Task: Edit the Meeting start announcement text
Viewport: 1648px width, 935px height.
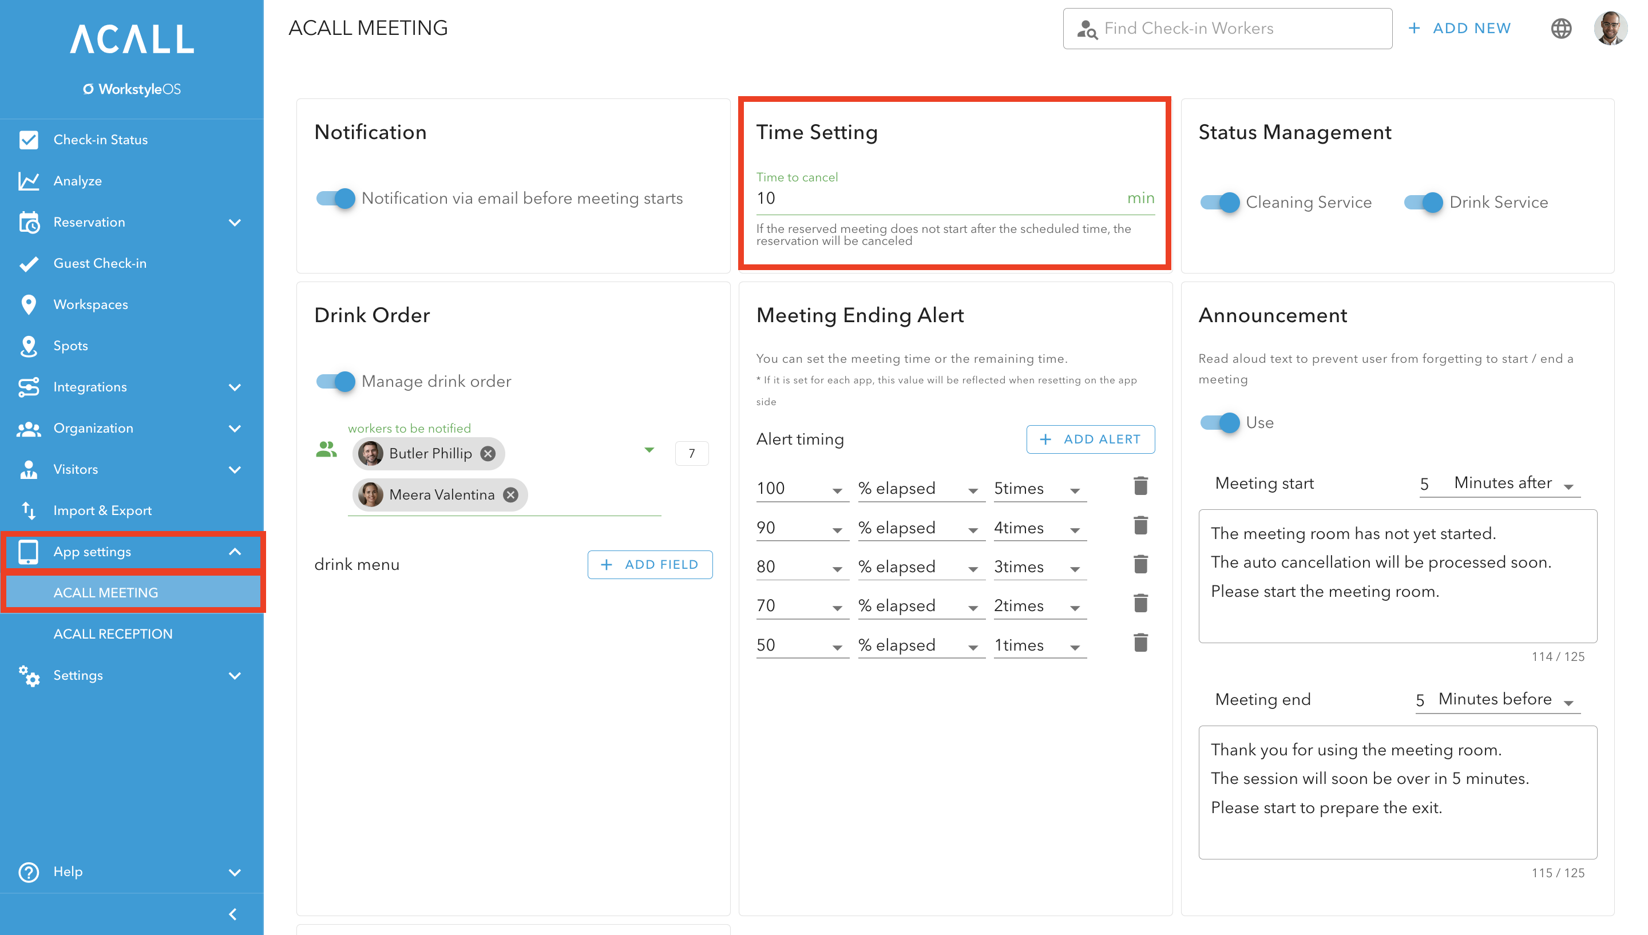Action: tap(1397, 576)
